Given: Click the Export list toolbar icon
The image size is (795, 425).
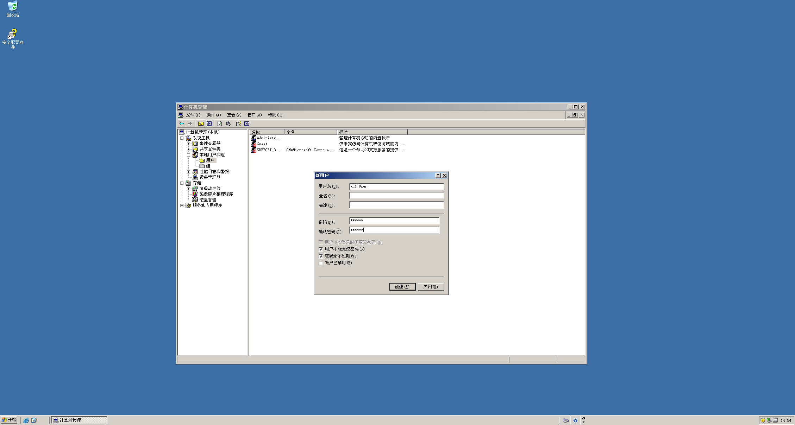Looking at the screenshot, I should click(228, 123).
